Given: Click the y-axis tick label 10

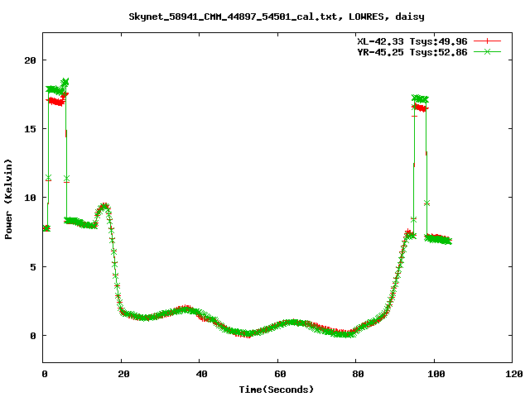Looking at the screenshot, I should 30,198.
